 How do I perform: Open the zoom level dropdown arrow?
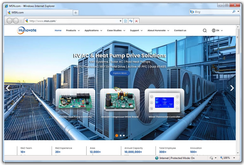coord(234,158)
